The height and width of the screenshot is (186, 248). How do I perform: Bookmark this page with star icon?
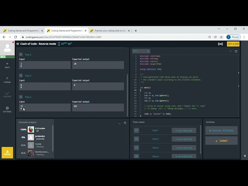[x=221, y=37]
